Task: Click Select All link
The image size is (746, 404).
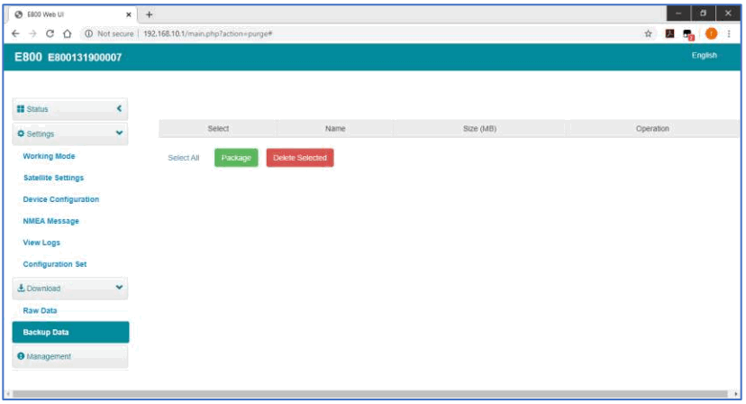Action: pyautogui.click(x=184, y=158)
